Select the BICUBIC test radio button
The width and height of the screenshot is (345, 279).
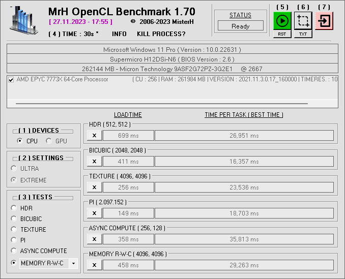(x=14, y=219)
